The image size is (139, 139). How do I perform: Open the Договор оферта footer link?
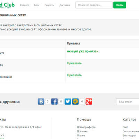click(86, 127)
